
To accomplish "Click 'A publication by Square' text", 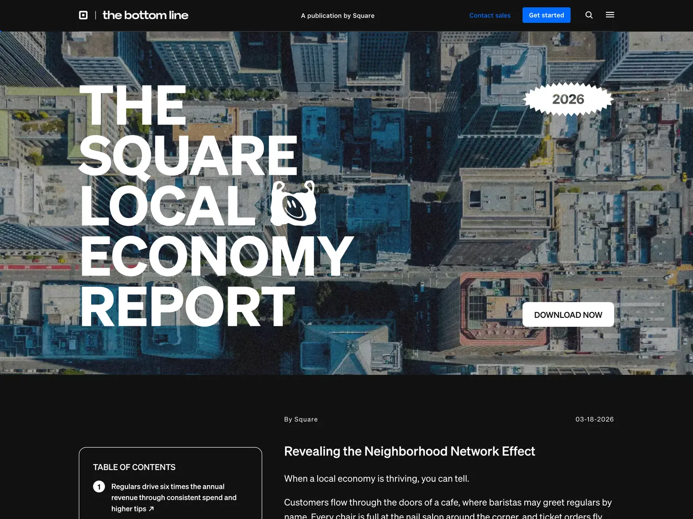I will [338, 16].
